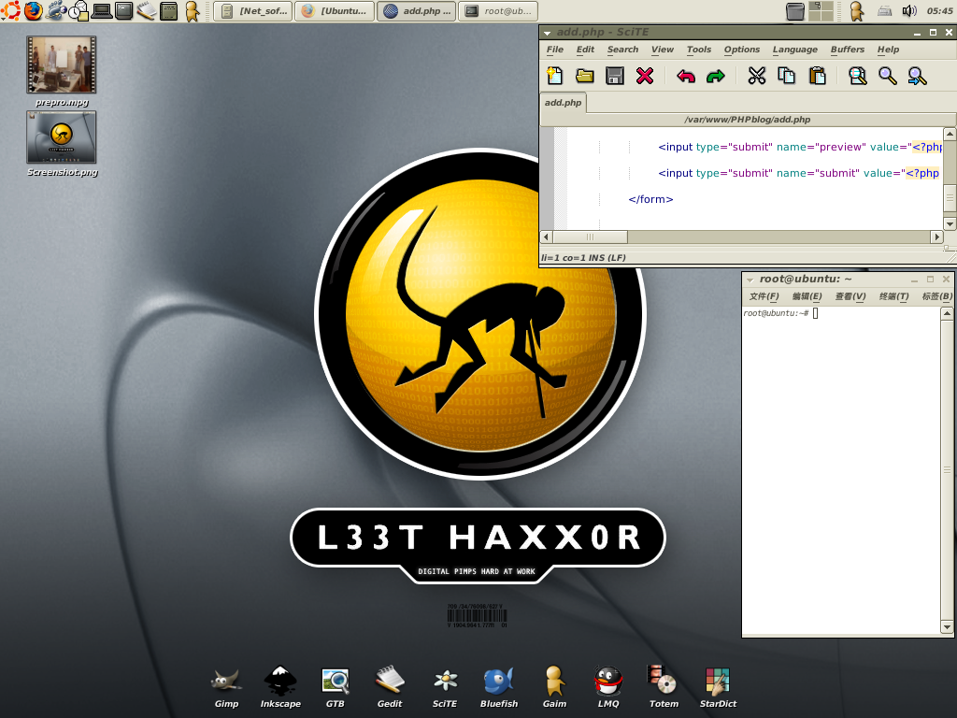Click SciTE horizontal scrollbar left arrow

tap(546, 237)
